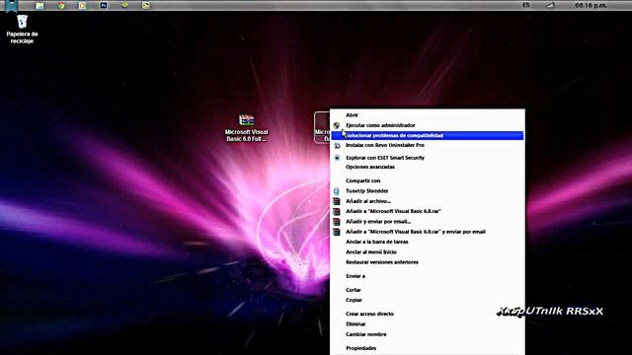The width and height of the screenshot is (632, 355).
Task: Click the ESET icon in the context menu
Action: click(337, 158)
